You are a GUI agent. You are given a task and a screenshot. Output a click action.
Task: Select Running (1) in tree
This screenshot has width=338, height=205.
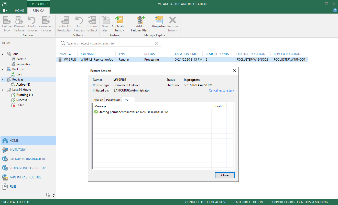coord(24,95)
